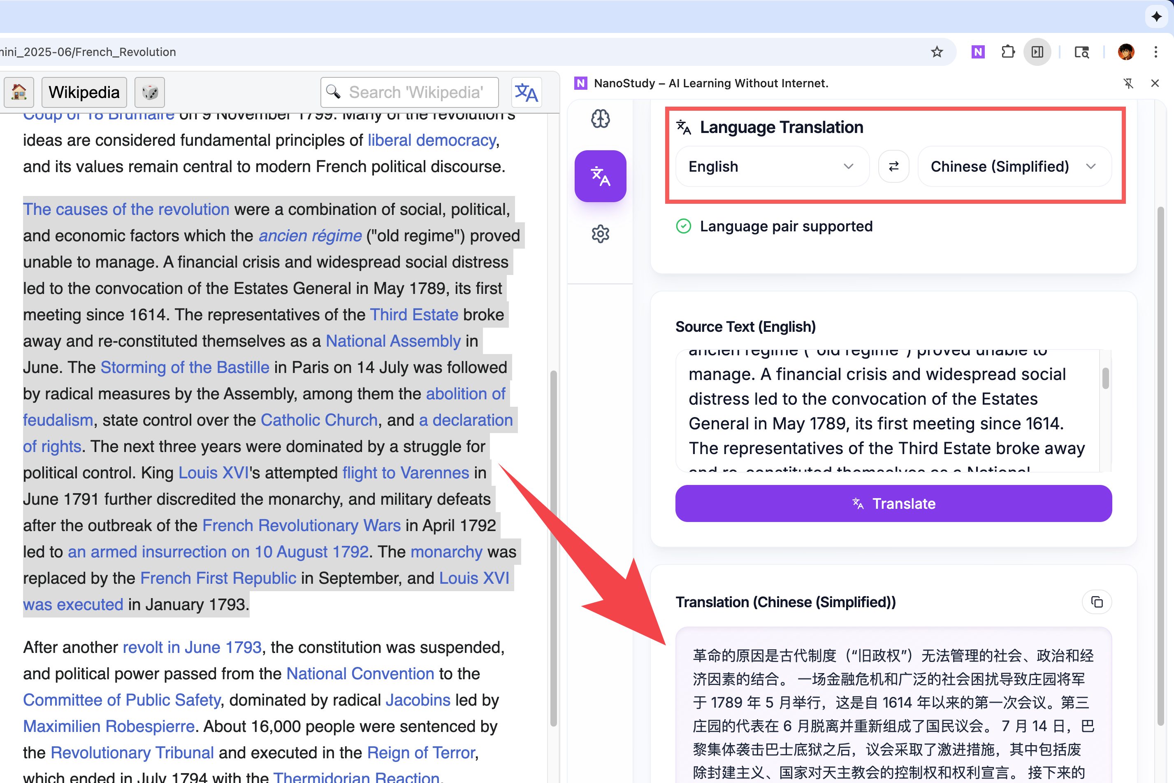Toggle the browser side panel button
The width and height of the screenshot is (1174, 783).
tap(1037, 52)
